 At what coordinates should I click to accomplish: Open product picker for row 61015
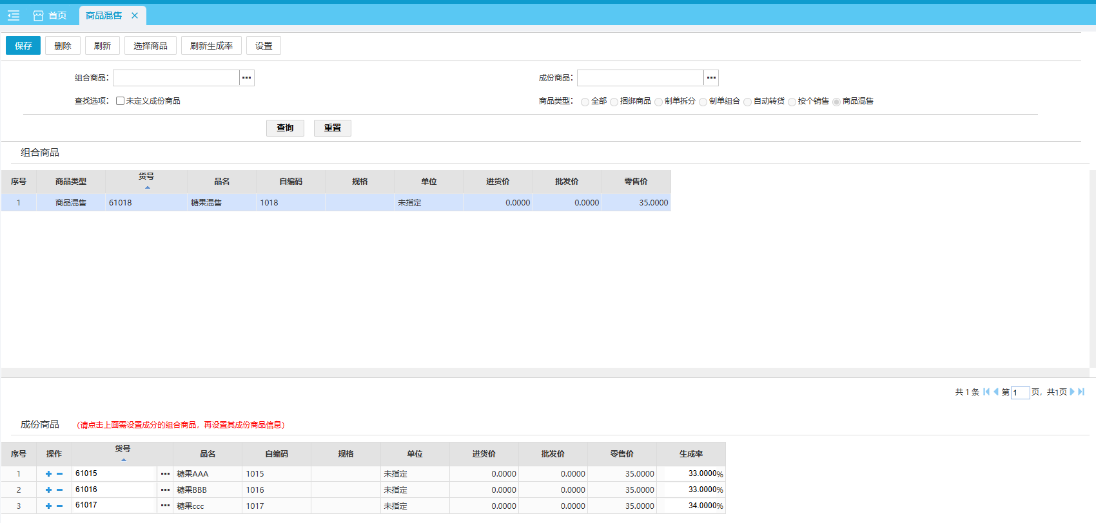165,474
